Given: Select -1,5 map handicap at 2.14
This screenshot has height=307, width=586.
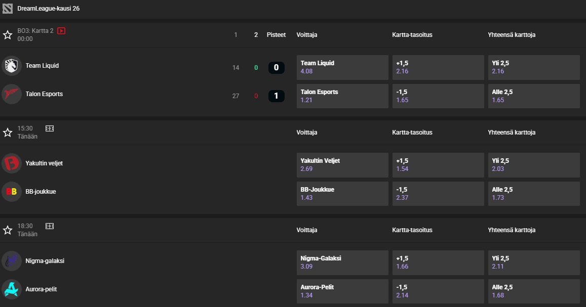Looking at the screenshot, I should tap(438, 291).
